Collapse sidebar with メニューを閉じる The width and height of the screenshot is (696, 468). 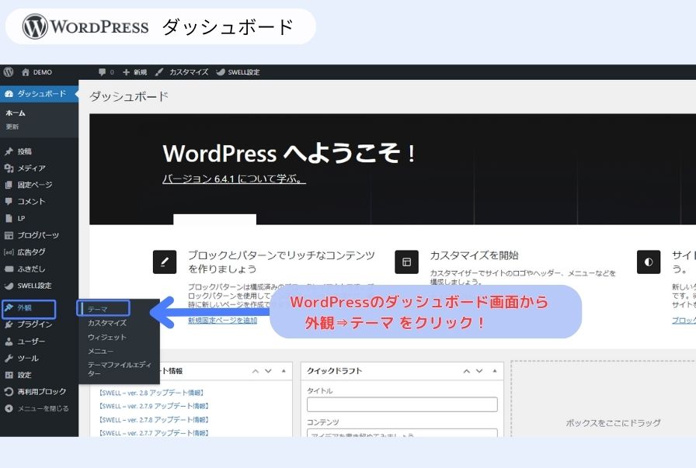(39, 408)
